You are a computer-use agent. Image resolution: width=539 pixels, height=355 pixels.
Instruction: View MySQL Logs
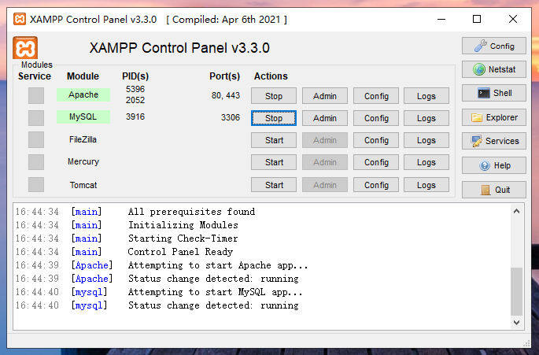[x=426, y=118]
